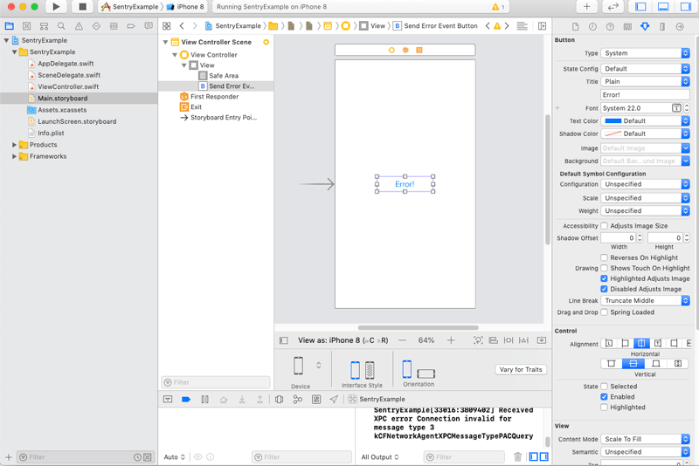Click View in the jump bar
This screenshot has height=466, width=699.
click(x=373, y=26)
